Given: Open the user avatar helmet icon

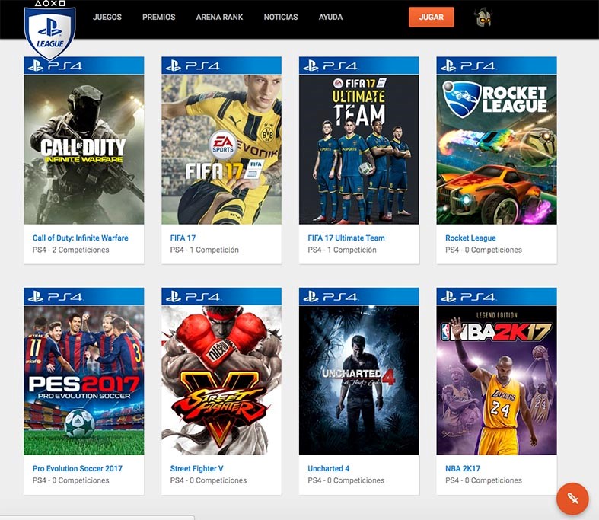Looking at the screenshot, I should [483, 18].
